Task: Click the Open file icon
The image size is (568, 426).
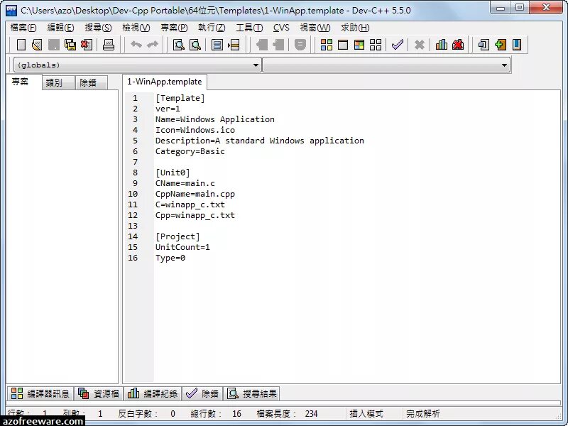Action: 37,45
